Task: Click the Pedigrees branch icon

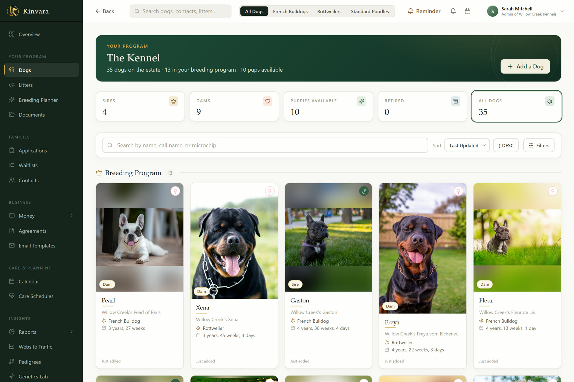Action: 12,361
